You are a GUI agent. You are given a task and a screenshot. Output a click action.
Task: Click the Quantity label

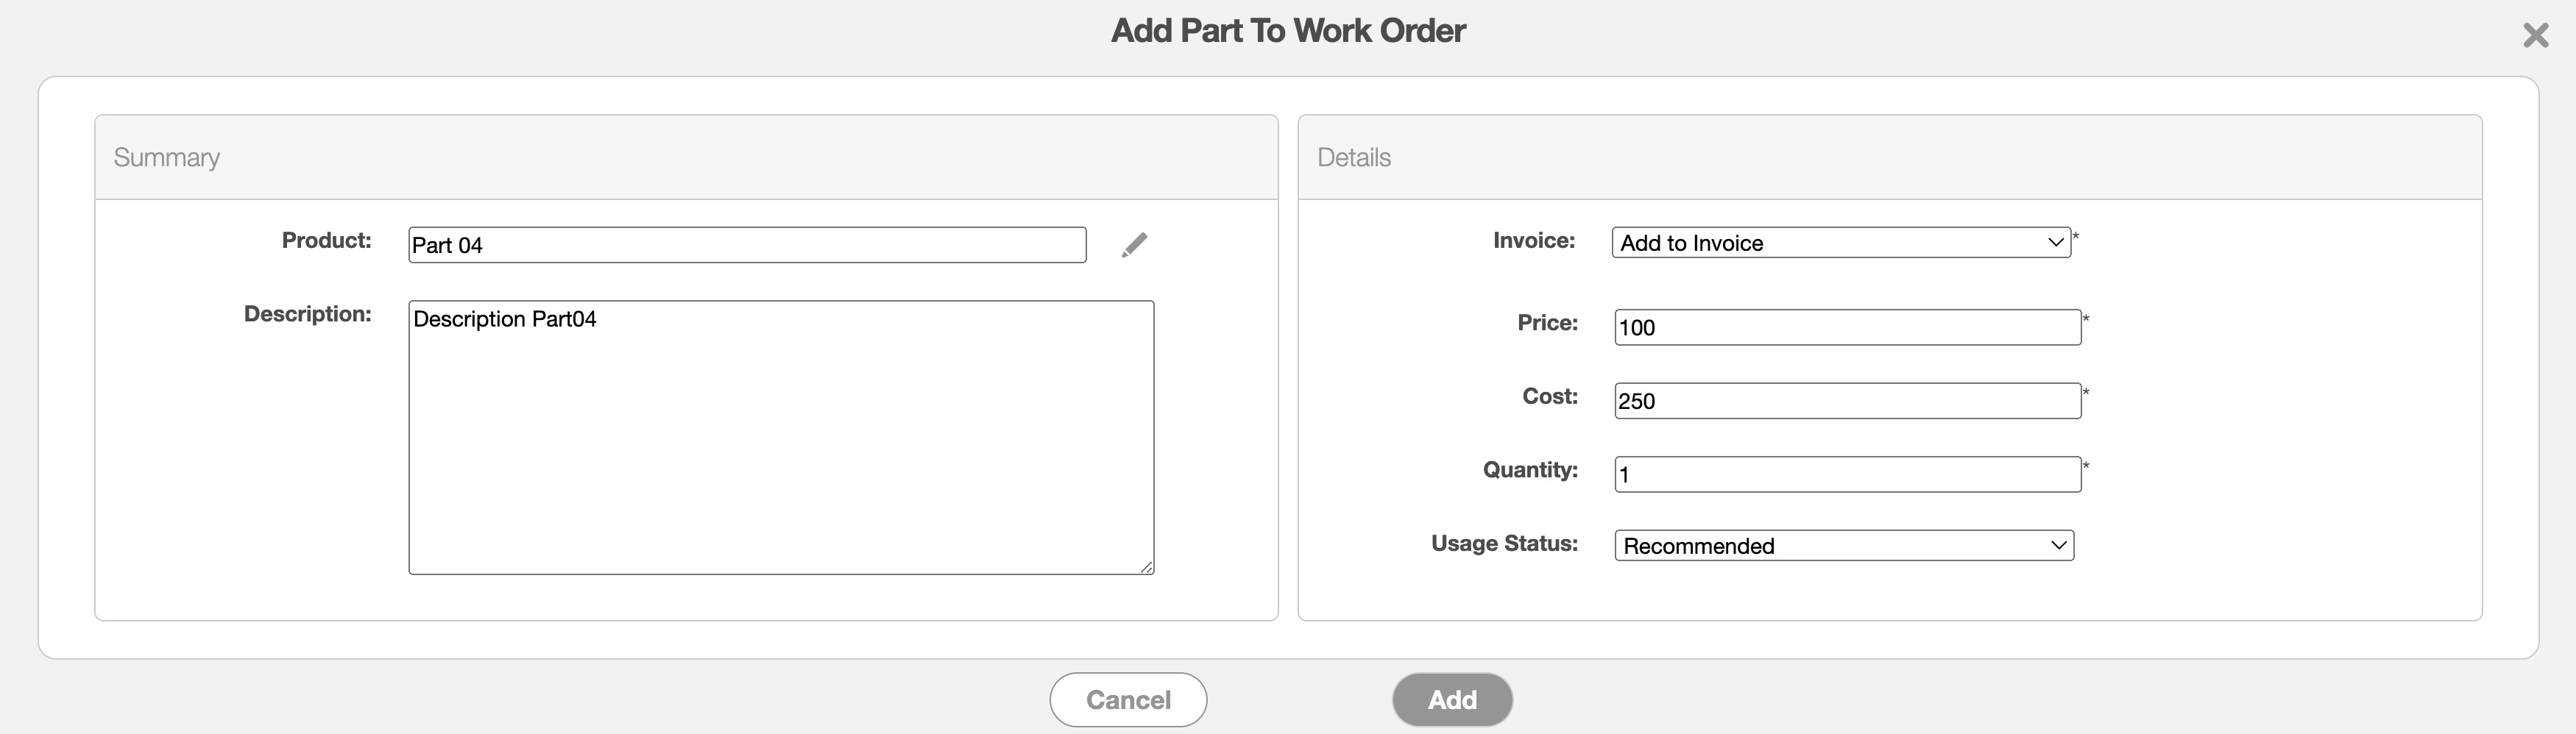click(x=1530, y=471)
